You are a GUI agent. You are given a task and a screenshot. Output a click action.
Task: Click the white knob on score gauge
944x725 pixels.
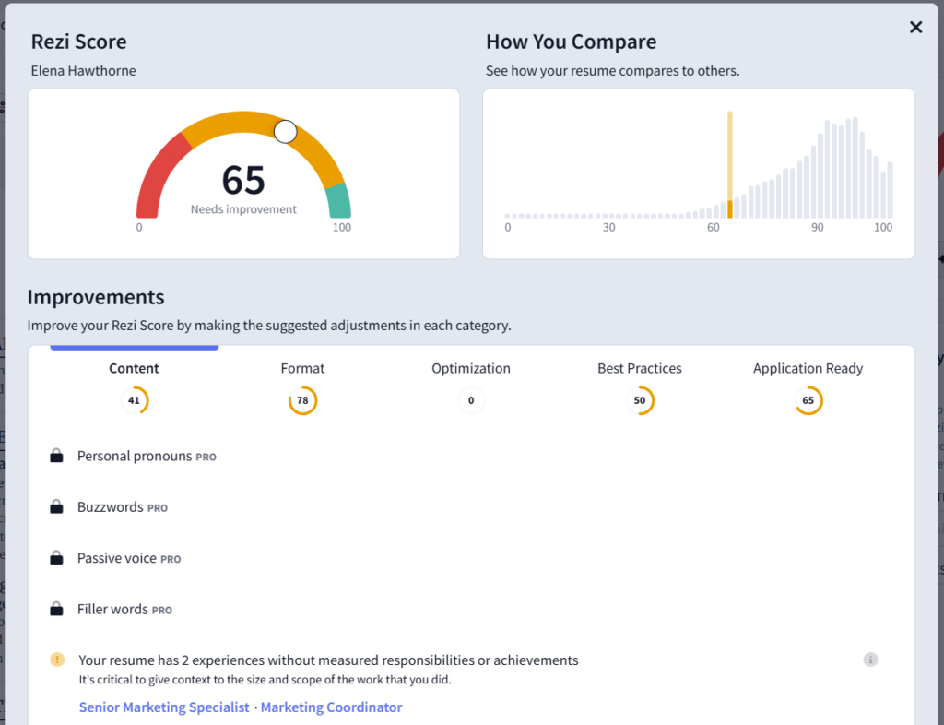(x=286, y=132)
